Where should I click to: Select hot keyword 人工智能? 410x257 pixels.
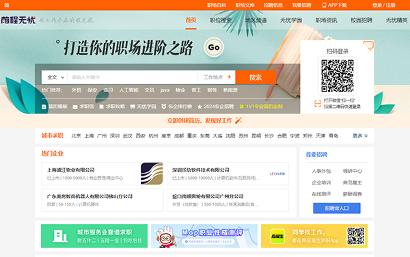[128, 90]
